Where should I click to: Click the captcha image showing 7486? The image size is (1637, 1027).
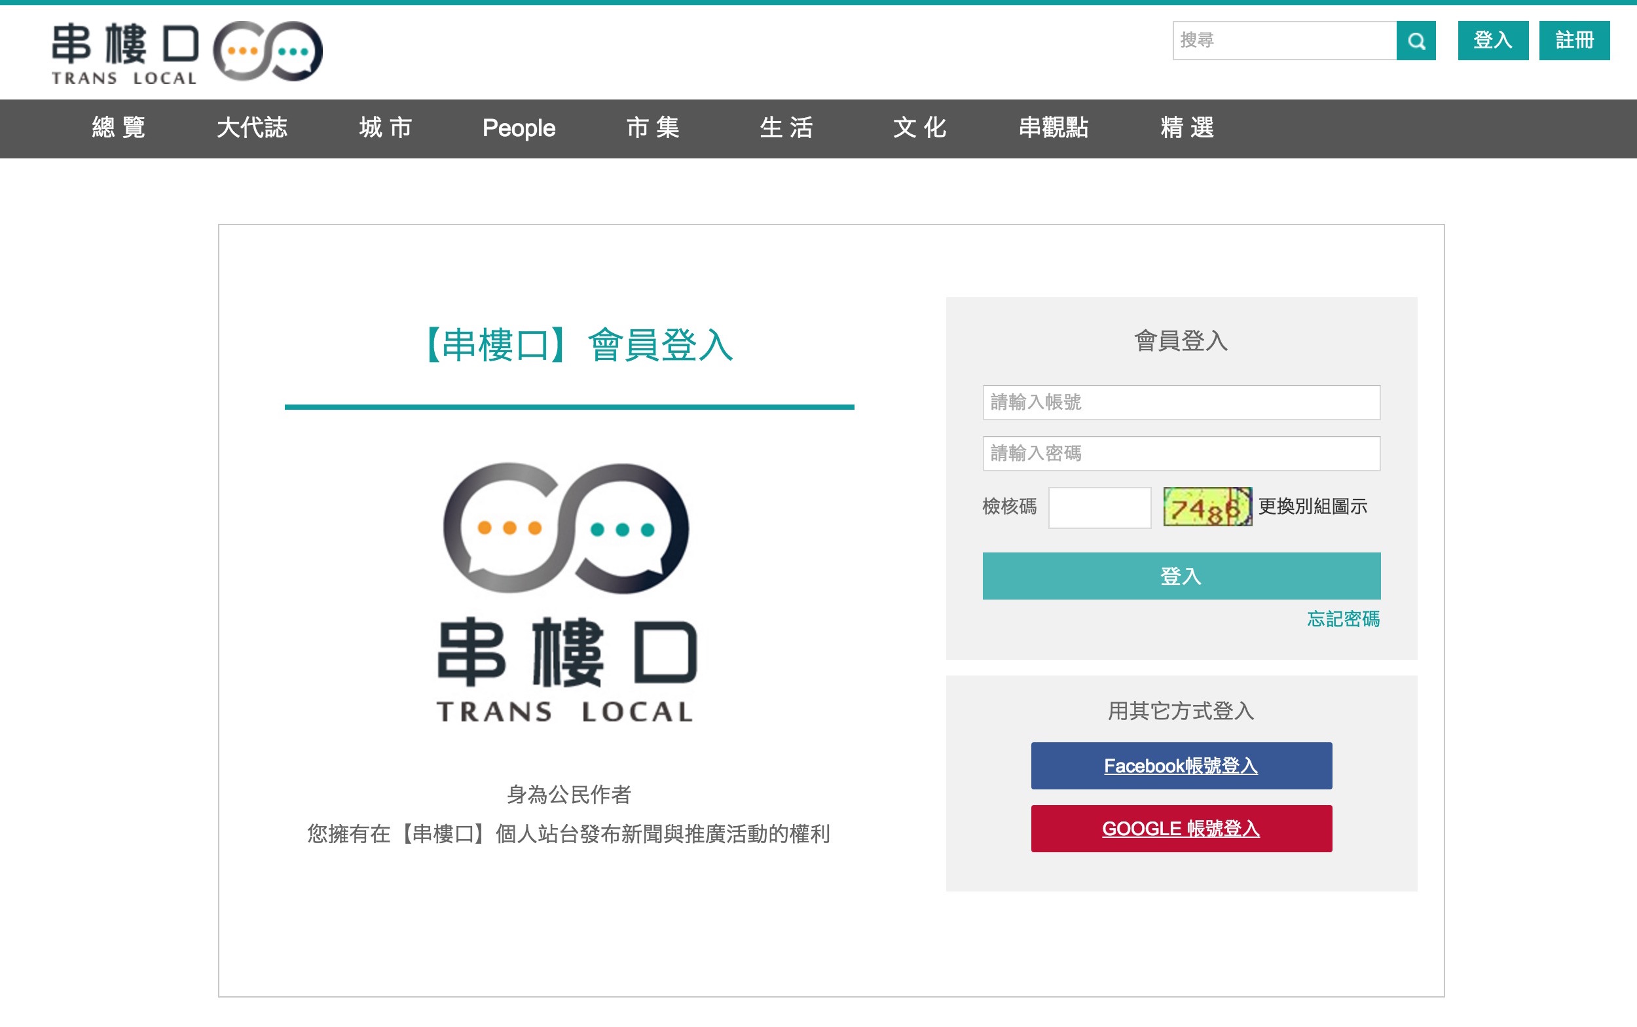(x=1208, y=507)
